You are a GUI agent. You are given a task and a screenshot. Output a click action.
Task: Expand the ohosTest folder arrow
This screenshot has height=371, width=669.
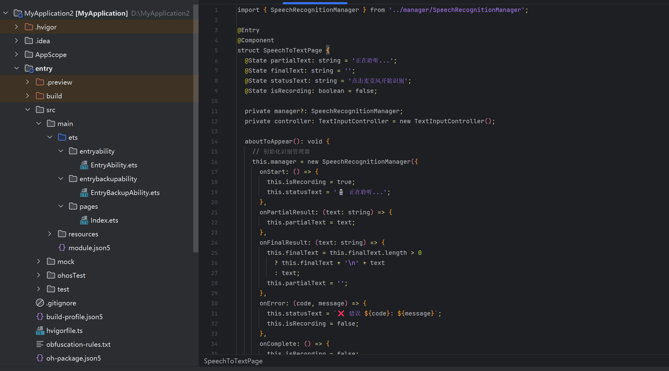coord(39,275)
